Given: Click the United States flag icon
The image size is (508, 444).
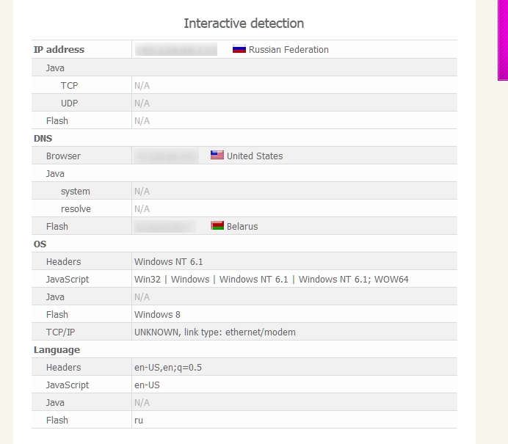Looking at the screenshot, I should pos(217,156).
